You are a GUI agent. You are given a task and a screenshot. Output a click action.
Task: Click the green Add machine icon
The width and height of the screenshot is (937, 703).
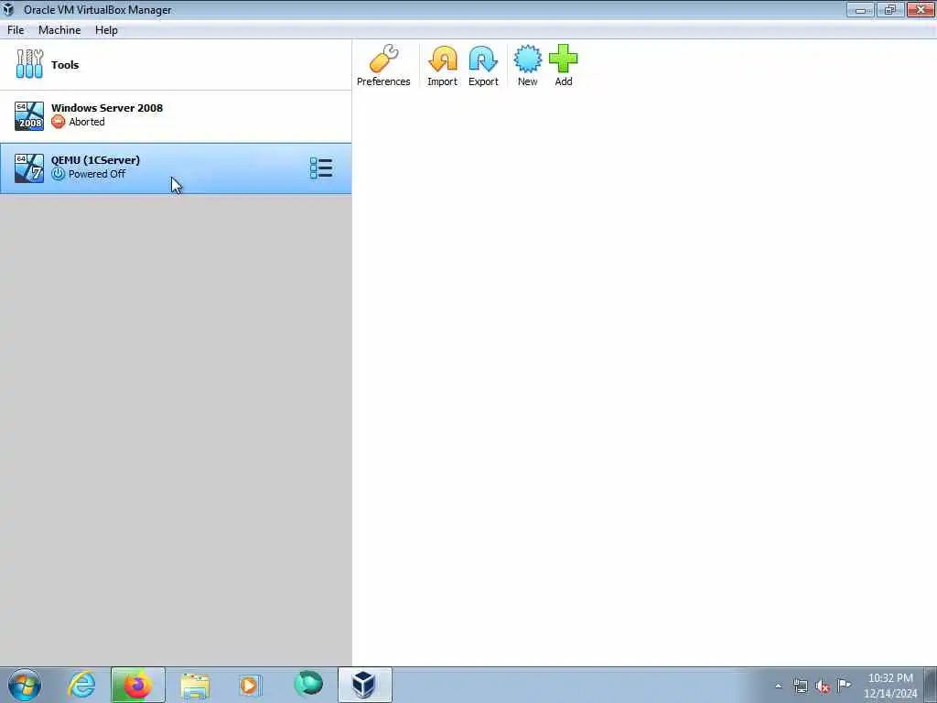point(563,65)
